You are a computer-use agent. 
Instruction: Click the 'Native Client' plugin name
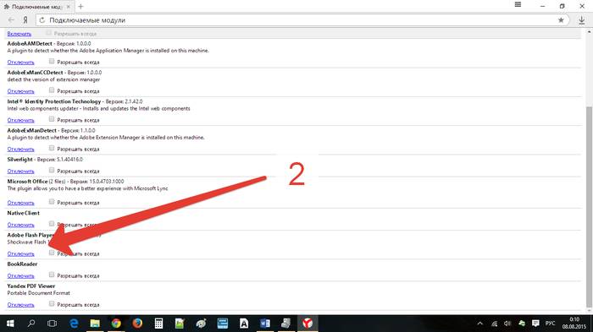(24, 213)
